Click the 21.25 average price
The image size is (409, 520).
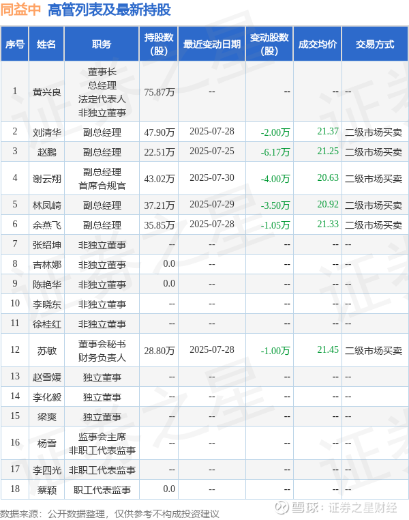328,151
